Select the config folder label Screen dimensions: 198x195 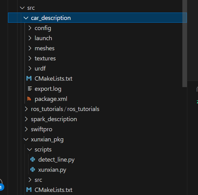[43, 28]
